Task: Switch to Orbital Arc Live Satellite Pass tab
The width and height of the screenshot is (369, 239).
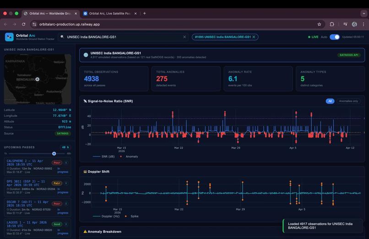Action: [110, 14]
